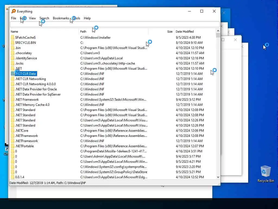
Task: Click the Everything search input field
Action: (x=115, y=24)
